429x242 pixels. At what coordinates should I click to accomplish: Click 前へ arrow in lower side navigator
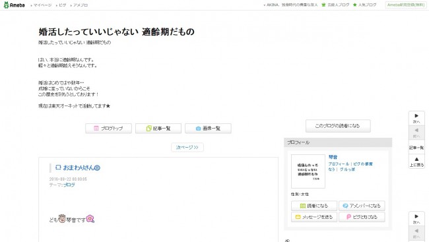click(416, 233)
